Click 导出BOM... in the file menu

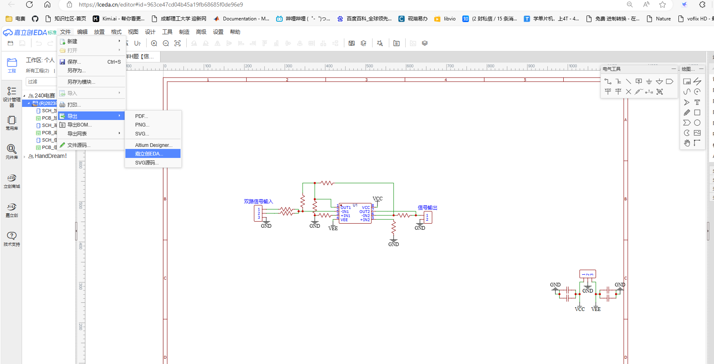click(x=80, y=125)
